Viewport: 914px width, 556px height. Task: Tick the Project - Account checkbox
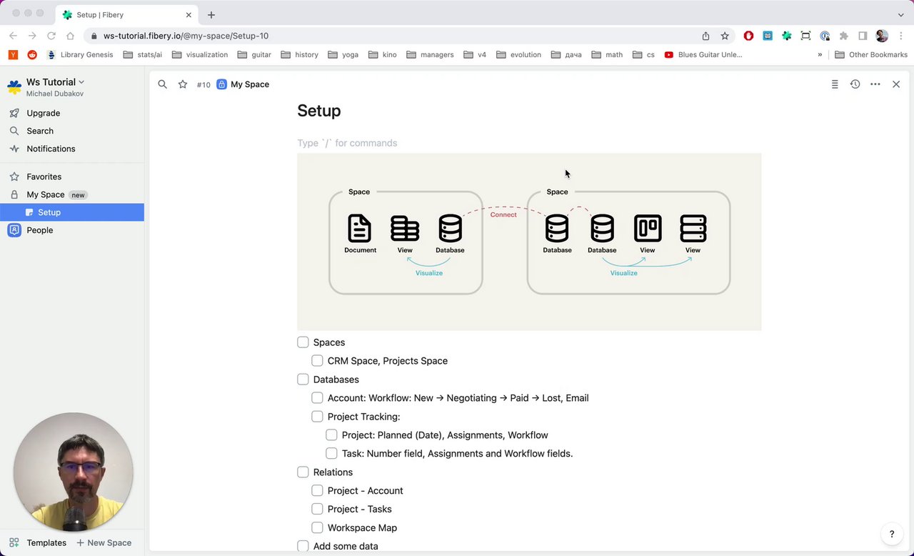click(318, 490)
